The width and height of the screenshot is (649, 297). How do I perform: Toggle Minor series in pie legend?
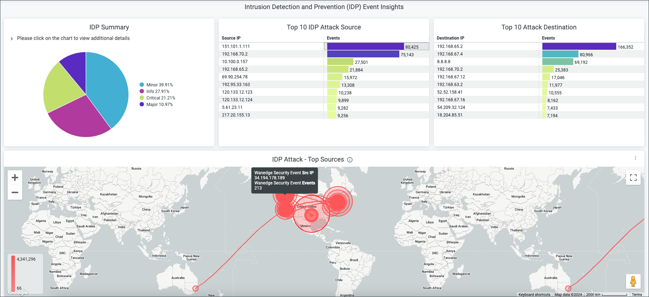pyautogui.click(x=156, y=85)
